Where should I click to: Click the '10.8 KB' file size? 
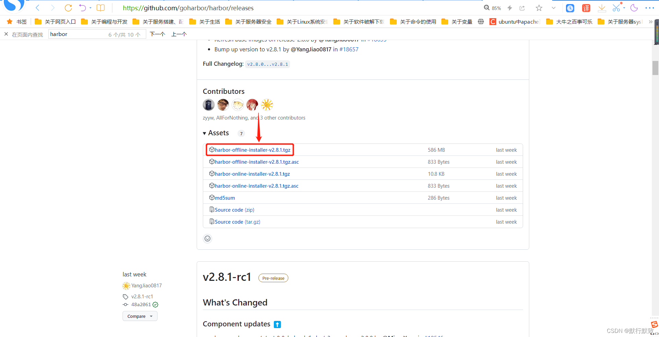click(x=436, y=174)
